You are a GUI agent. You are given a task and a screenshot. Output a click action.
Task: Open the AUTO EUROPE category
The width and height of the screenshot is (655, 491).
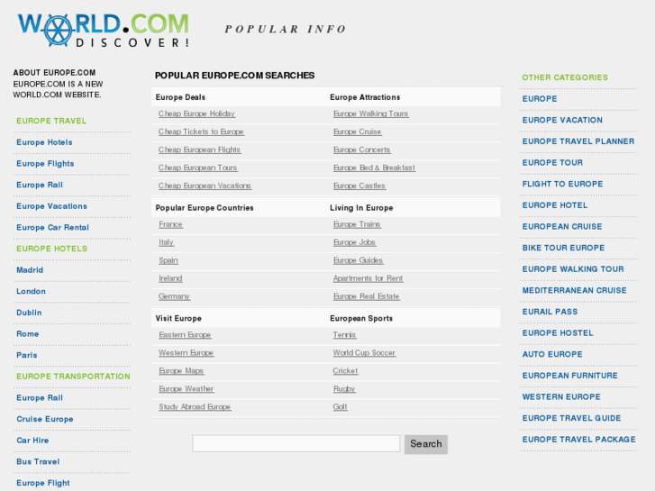[552, 355]
